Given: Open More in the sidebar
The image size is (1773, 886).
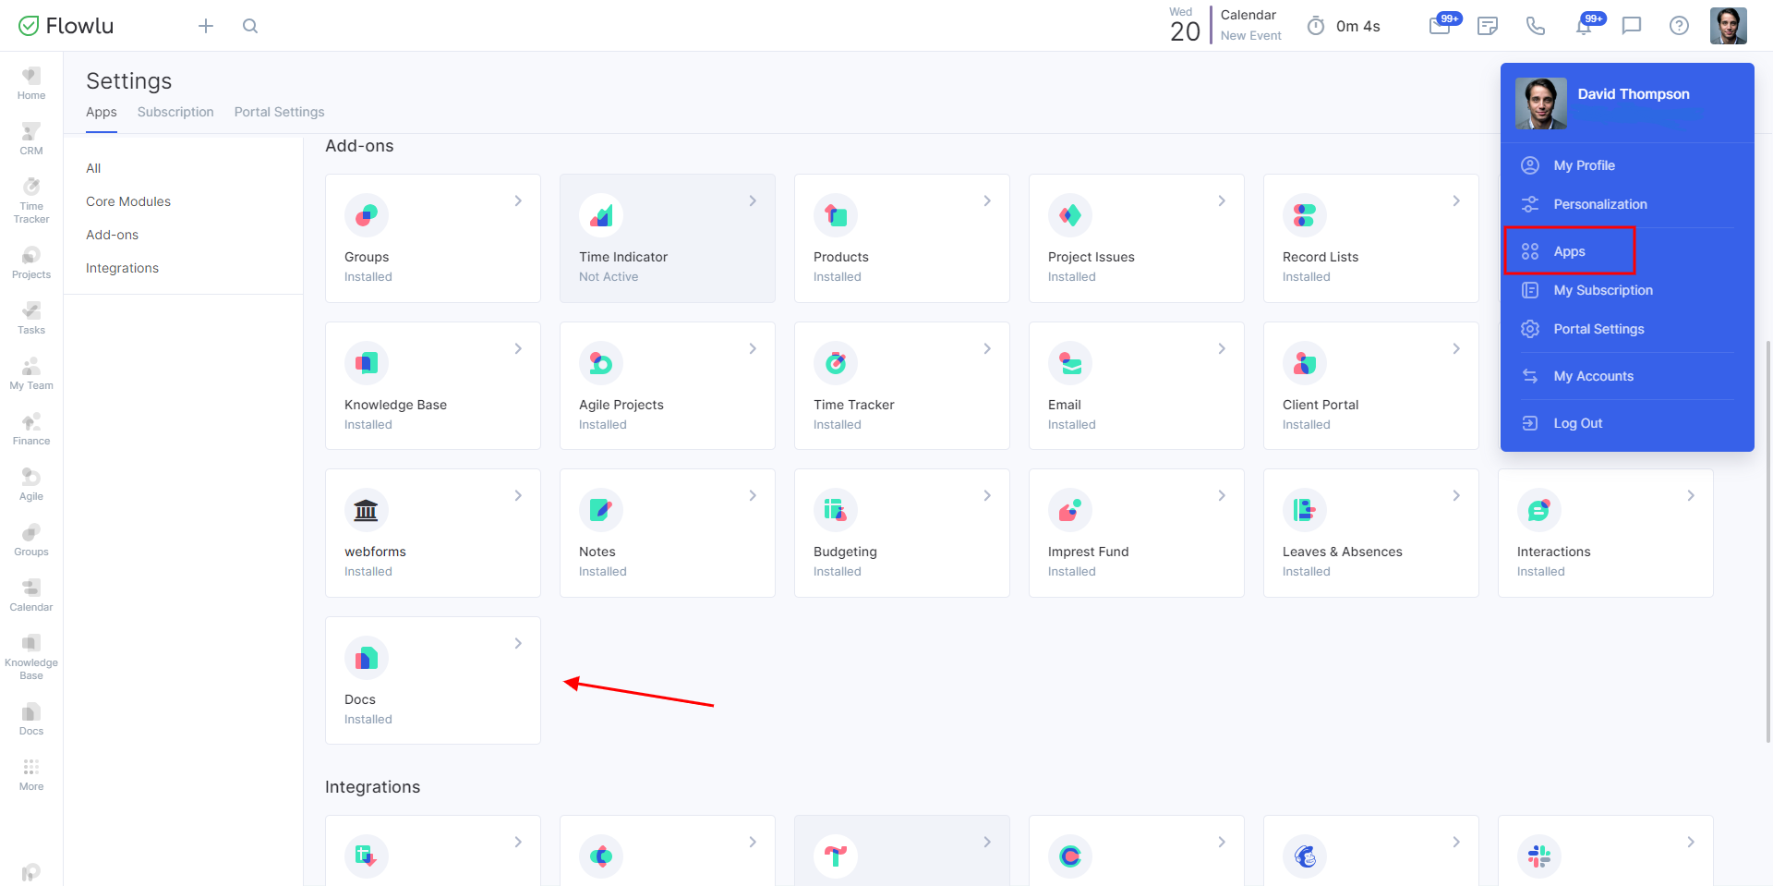Looking at the screenshot, I should 31,774.
